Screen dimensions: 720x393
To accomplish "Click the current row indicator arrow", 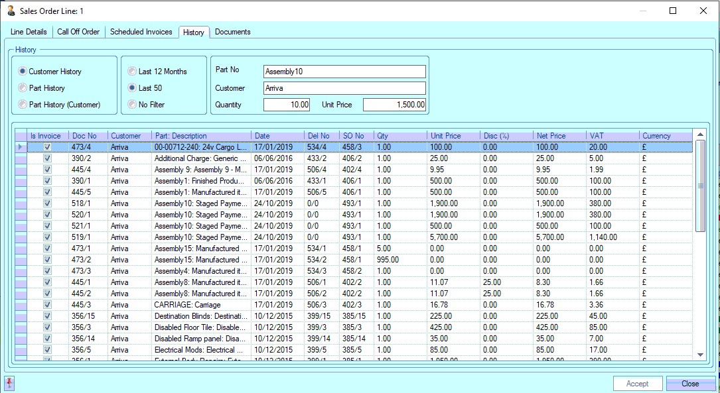I will pyautogui.click(x=20, y=147).
